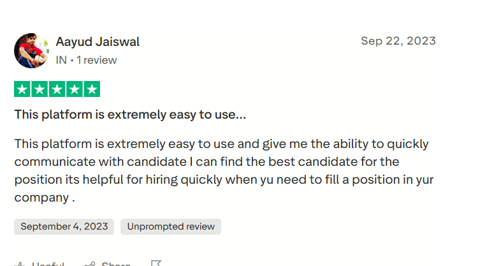
Task: Open the Aayud Jaiswal reviewer name link
Action: click(x=98, y=42)
